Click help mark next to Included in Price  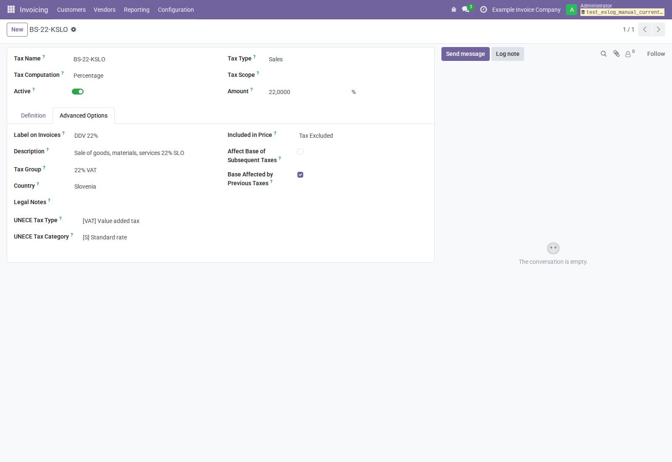click(275, 133)
